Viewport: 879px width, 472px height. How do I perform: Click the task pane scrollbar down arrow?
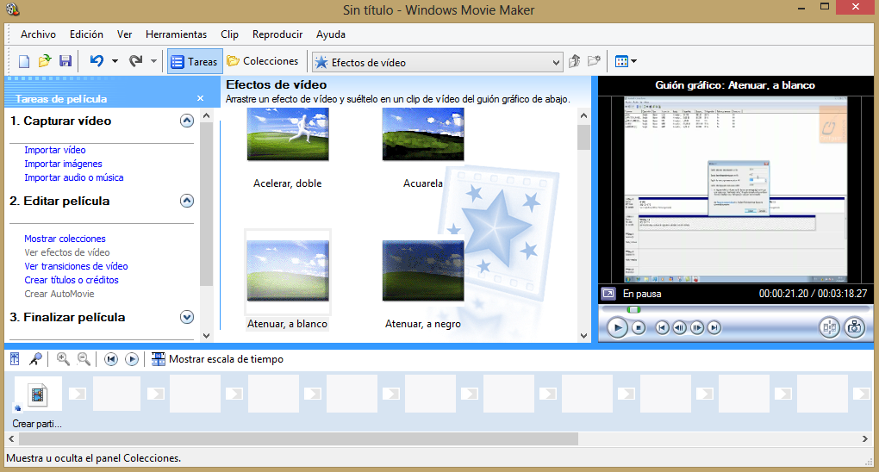coord(206,336)
